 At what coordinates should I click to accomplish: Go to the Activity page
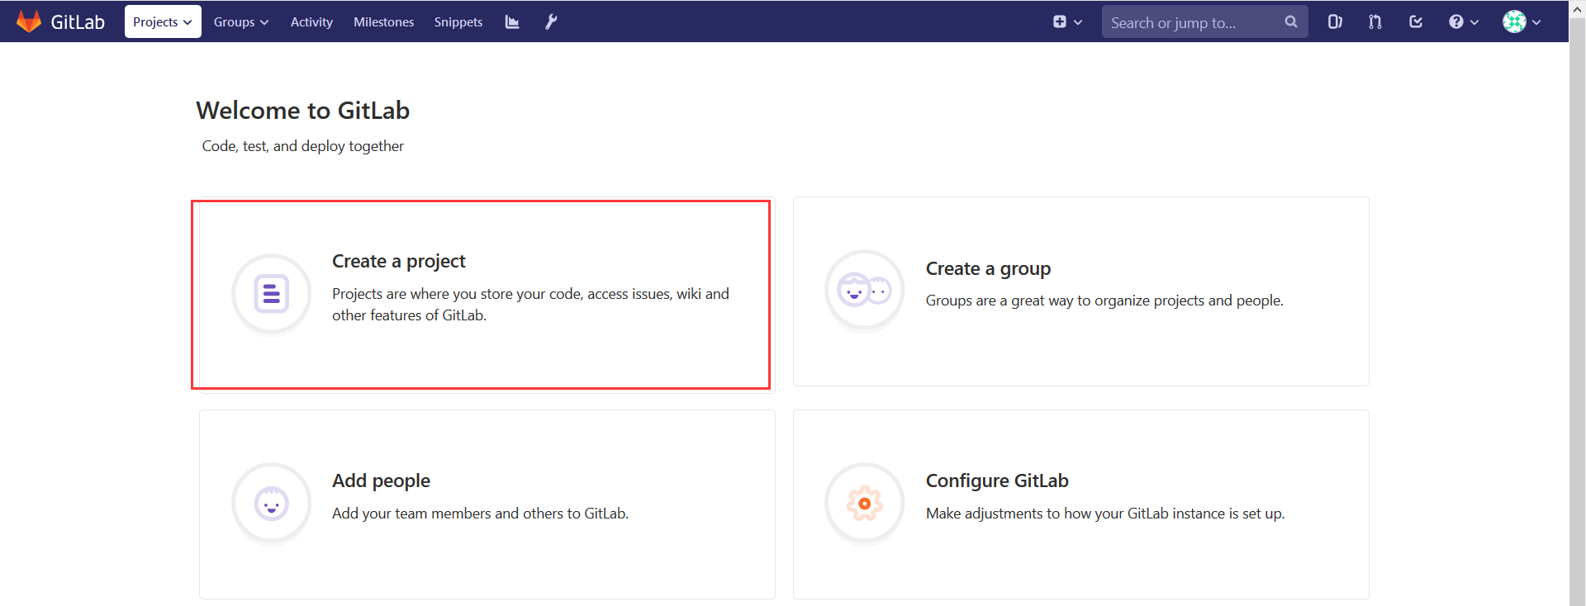click(x=311, y=22)
